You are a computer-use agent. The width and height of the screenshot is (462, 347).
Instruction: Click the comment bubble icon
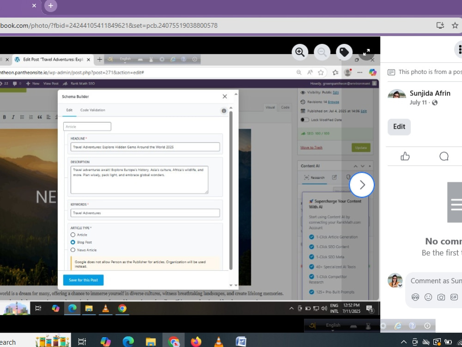pos(444,156)
